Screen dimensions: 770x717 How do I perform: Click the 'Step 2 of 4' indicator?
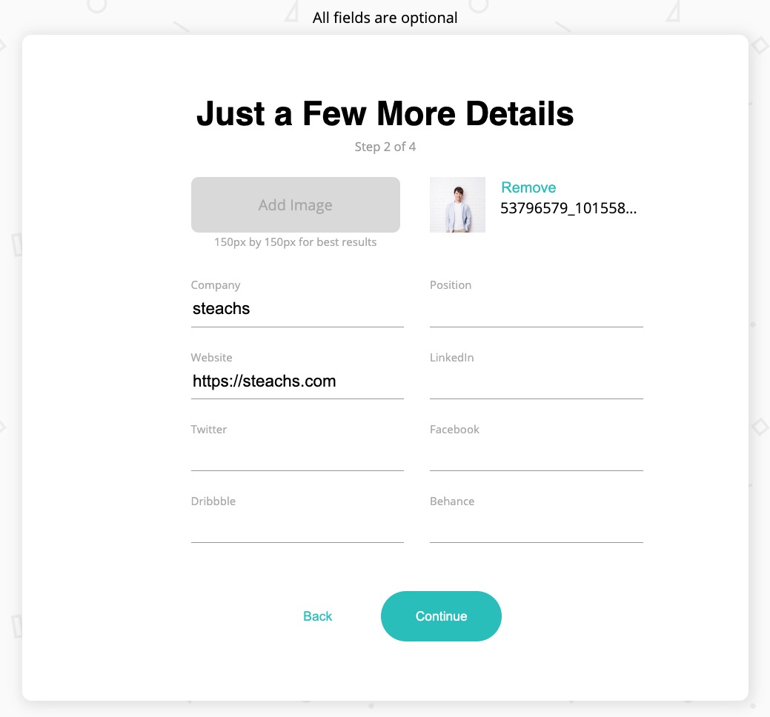pos(385,147)
